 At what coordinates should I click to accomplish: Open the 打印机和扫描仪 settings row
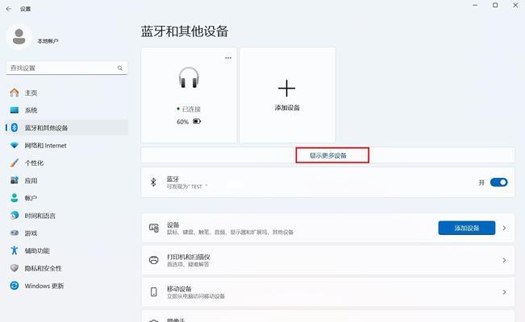click(327, 260)
